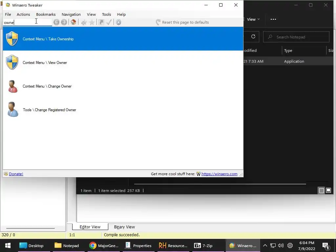Switch to the Editor View tab

coord(90,227)
